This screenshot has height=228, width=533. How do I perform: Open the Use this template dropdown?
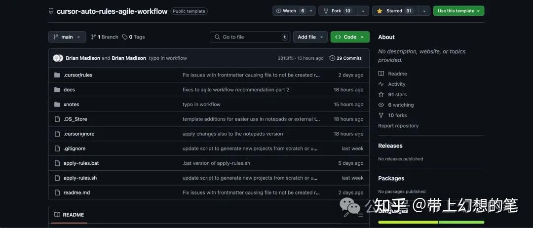(458, 11)
